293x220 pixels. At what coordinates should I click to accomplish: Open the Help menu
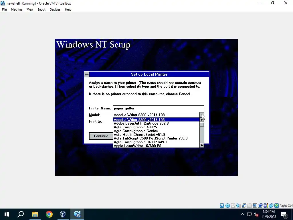(x=68, y=9)
